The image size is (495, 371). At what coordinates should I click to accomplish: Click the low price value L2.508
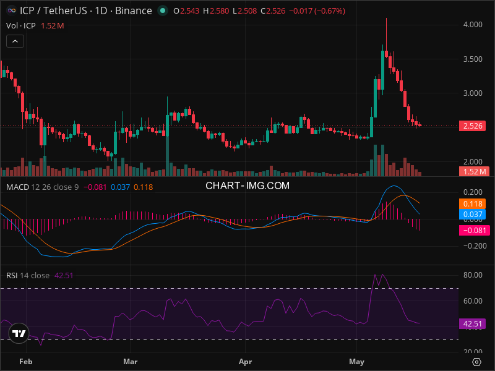click(x=244, y=11)
